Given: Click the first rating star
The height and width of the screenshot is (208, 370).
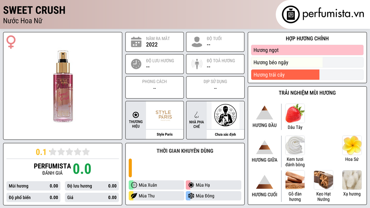Looking at the screenshot, I should 53,152.
